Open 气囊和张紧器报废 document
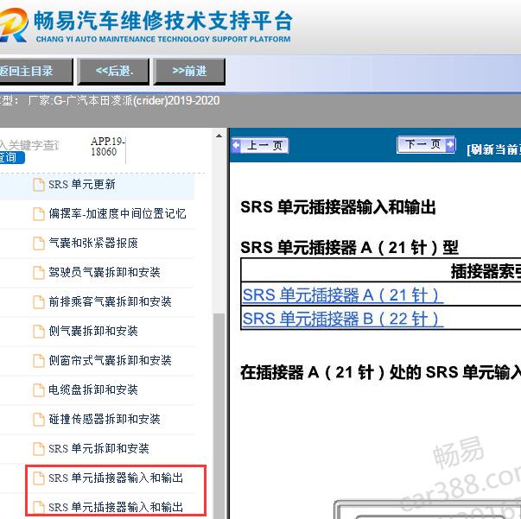Viewport: 521px width, 519px height. [93, 243]
